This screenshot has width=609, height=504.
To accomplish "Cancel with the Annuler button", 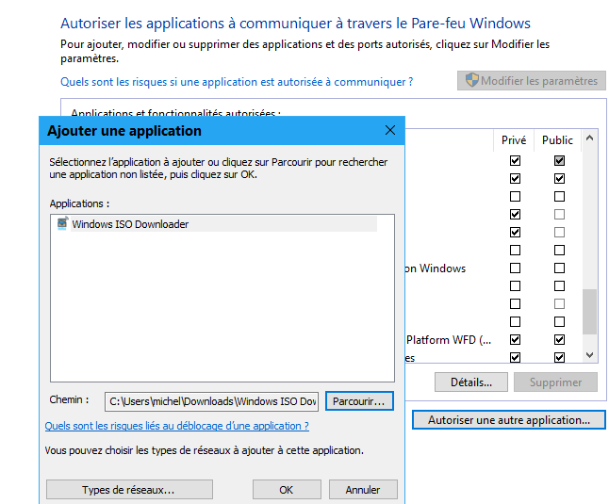I will click(363, 490).
